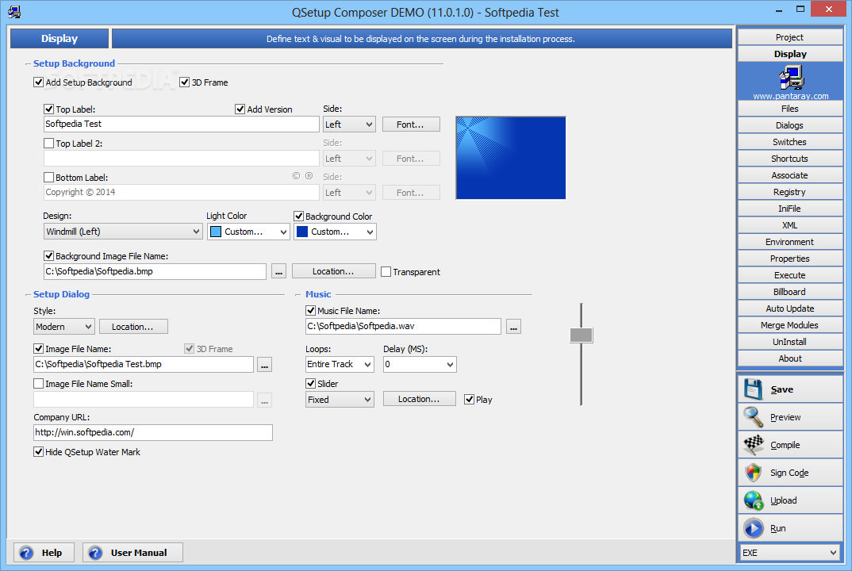Open the Shortcuts section

pos(790,159)
